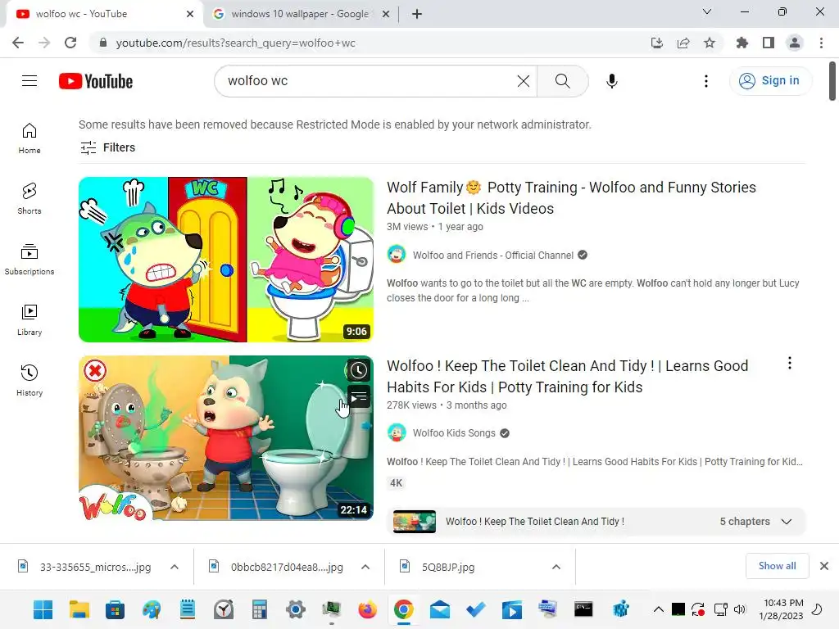Visit Wolfoo and Friends - Official Channel
This screenshot has width=839, height=629.
point(492,256)
